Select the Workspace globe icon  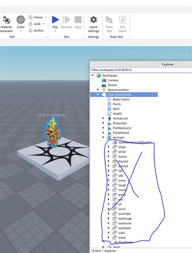pos(98,75)
